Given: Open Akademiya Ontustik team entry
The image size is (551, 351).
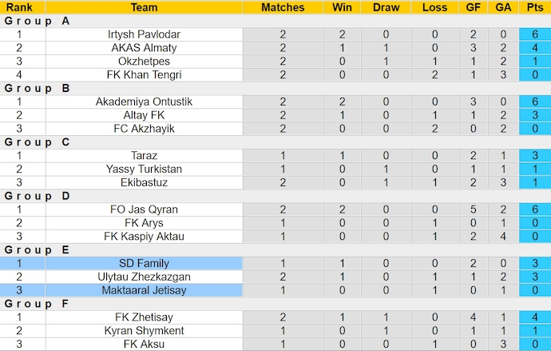Looking at the screenshot, I should (144, 102).
